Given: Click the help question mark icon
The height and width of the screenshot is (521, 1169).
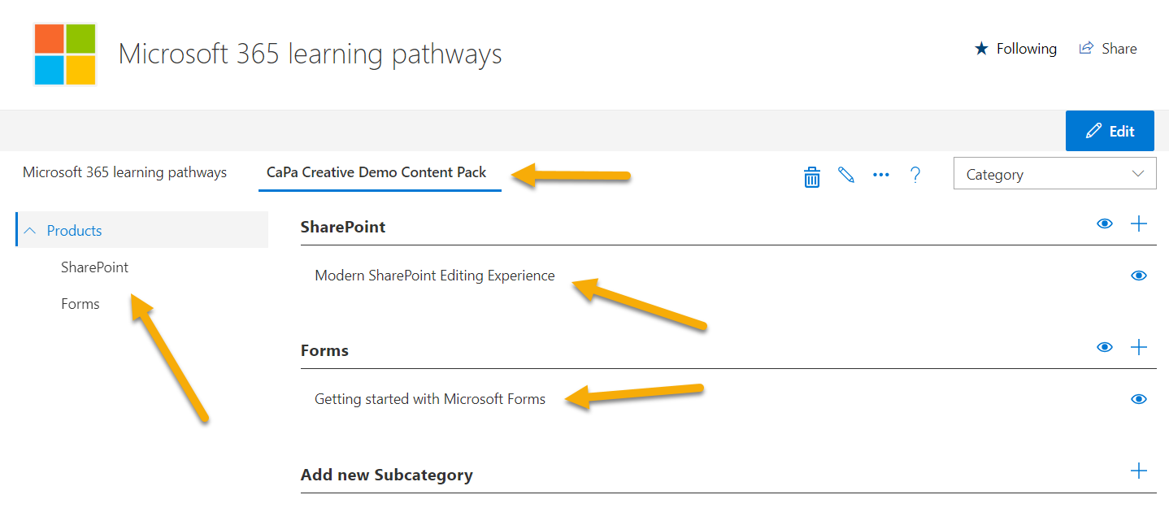Looking at the screenshot, I should point(915,176).
